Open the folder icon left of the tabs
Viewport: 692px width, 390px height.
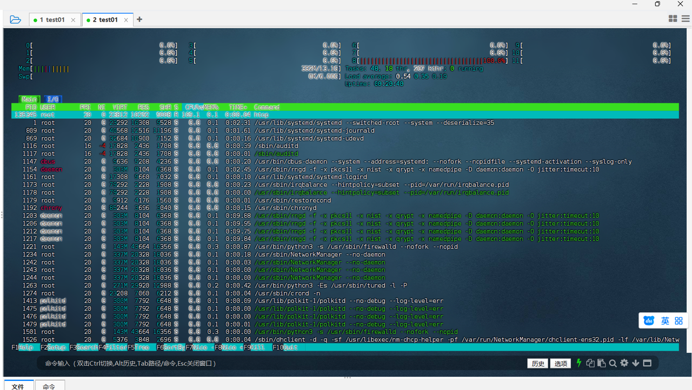15,19
